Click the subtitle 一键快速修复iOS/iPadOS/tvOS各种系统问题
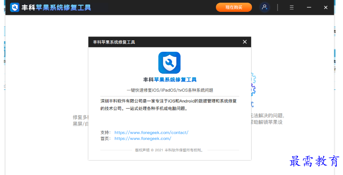 (170, 90)
